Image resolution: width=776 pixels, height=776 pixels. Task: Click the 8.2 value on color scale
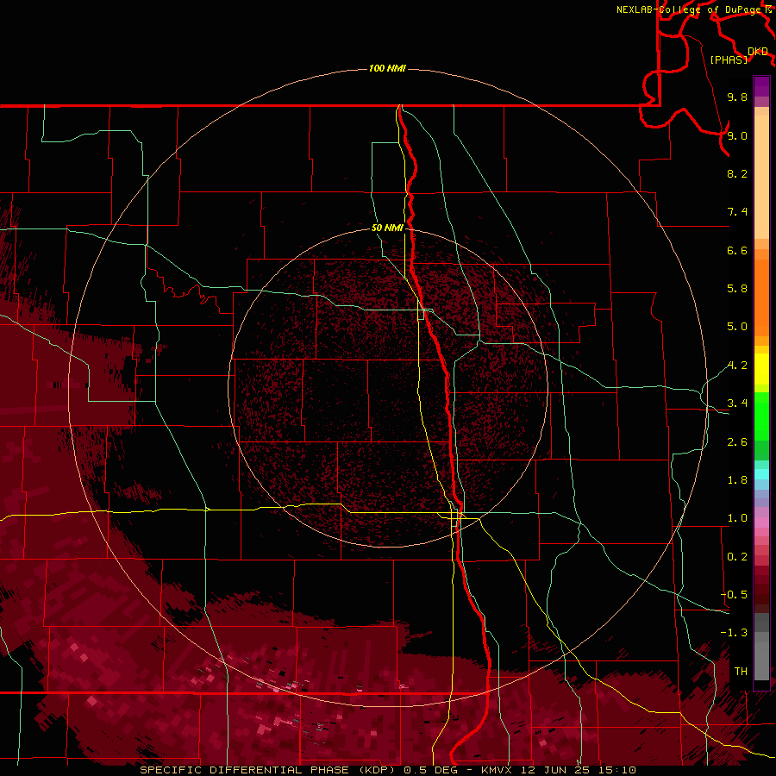(737, 173)
